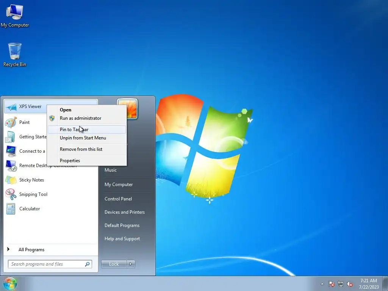Click the search magnifier icon
The width and height of the screenshot is (388, 291).
88,264
